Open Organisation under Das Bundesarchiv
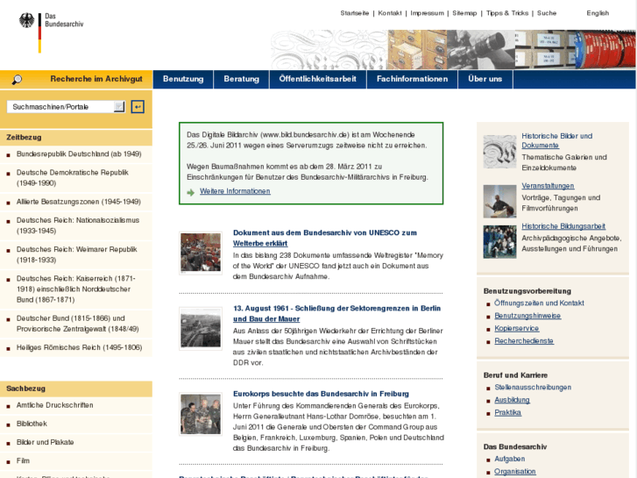The image size is (637, 478). click(x=514, y=472)
